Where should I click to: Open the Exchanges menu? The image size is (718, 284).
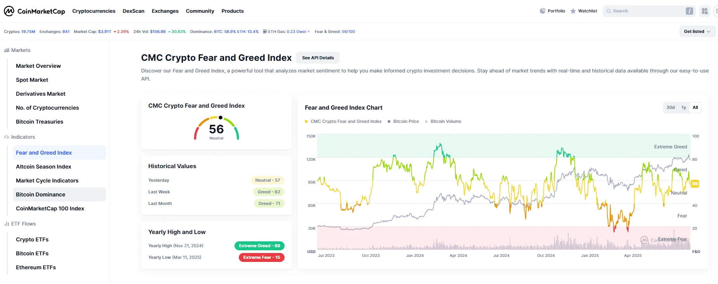(165, 11)
